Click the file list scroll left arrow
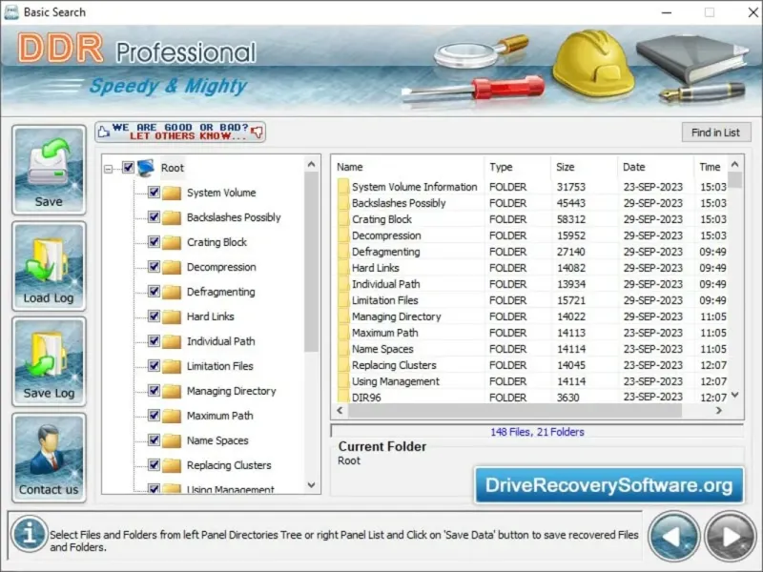Viewport: 763px width, 572px height. [340, 410]
